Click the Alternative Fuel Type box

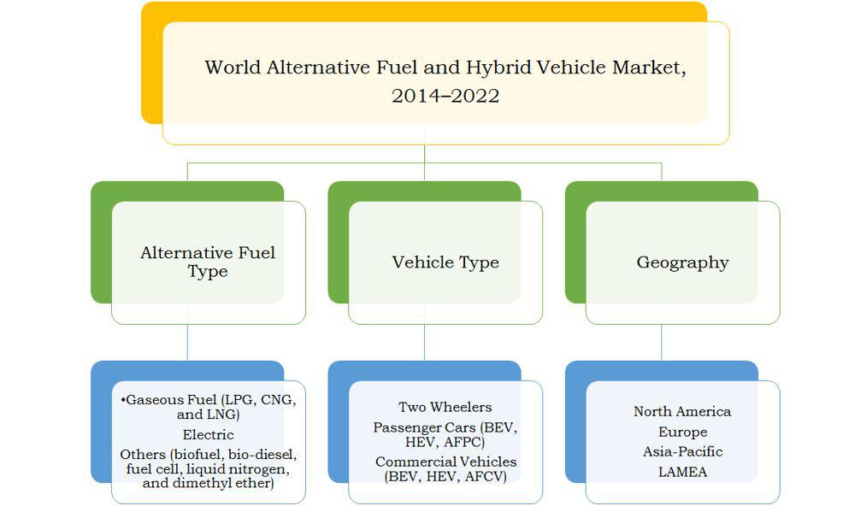tap(209, 262)
